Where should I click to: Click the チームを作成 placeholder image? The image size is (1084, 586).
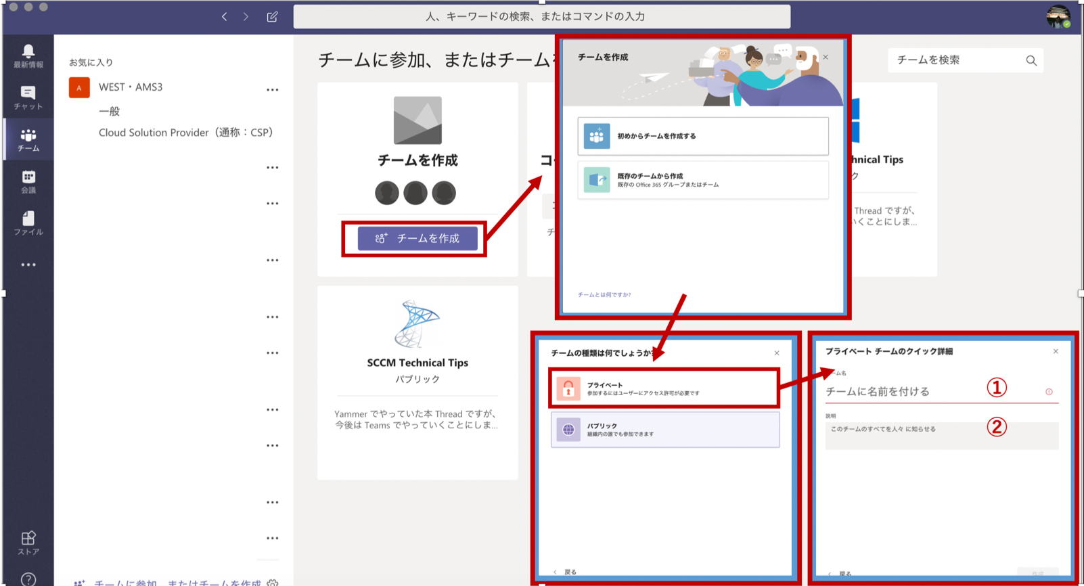pyautogui.click(x=417, y=120)
